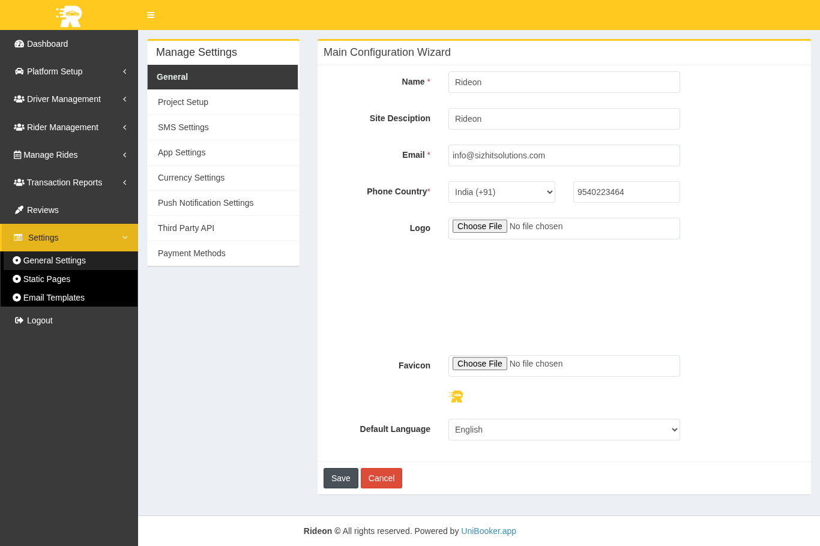Screen dimensions: 820x546
Task: Click the hamburger menu toggle icon
Action: 151,15
